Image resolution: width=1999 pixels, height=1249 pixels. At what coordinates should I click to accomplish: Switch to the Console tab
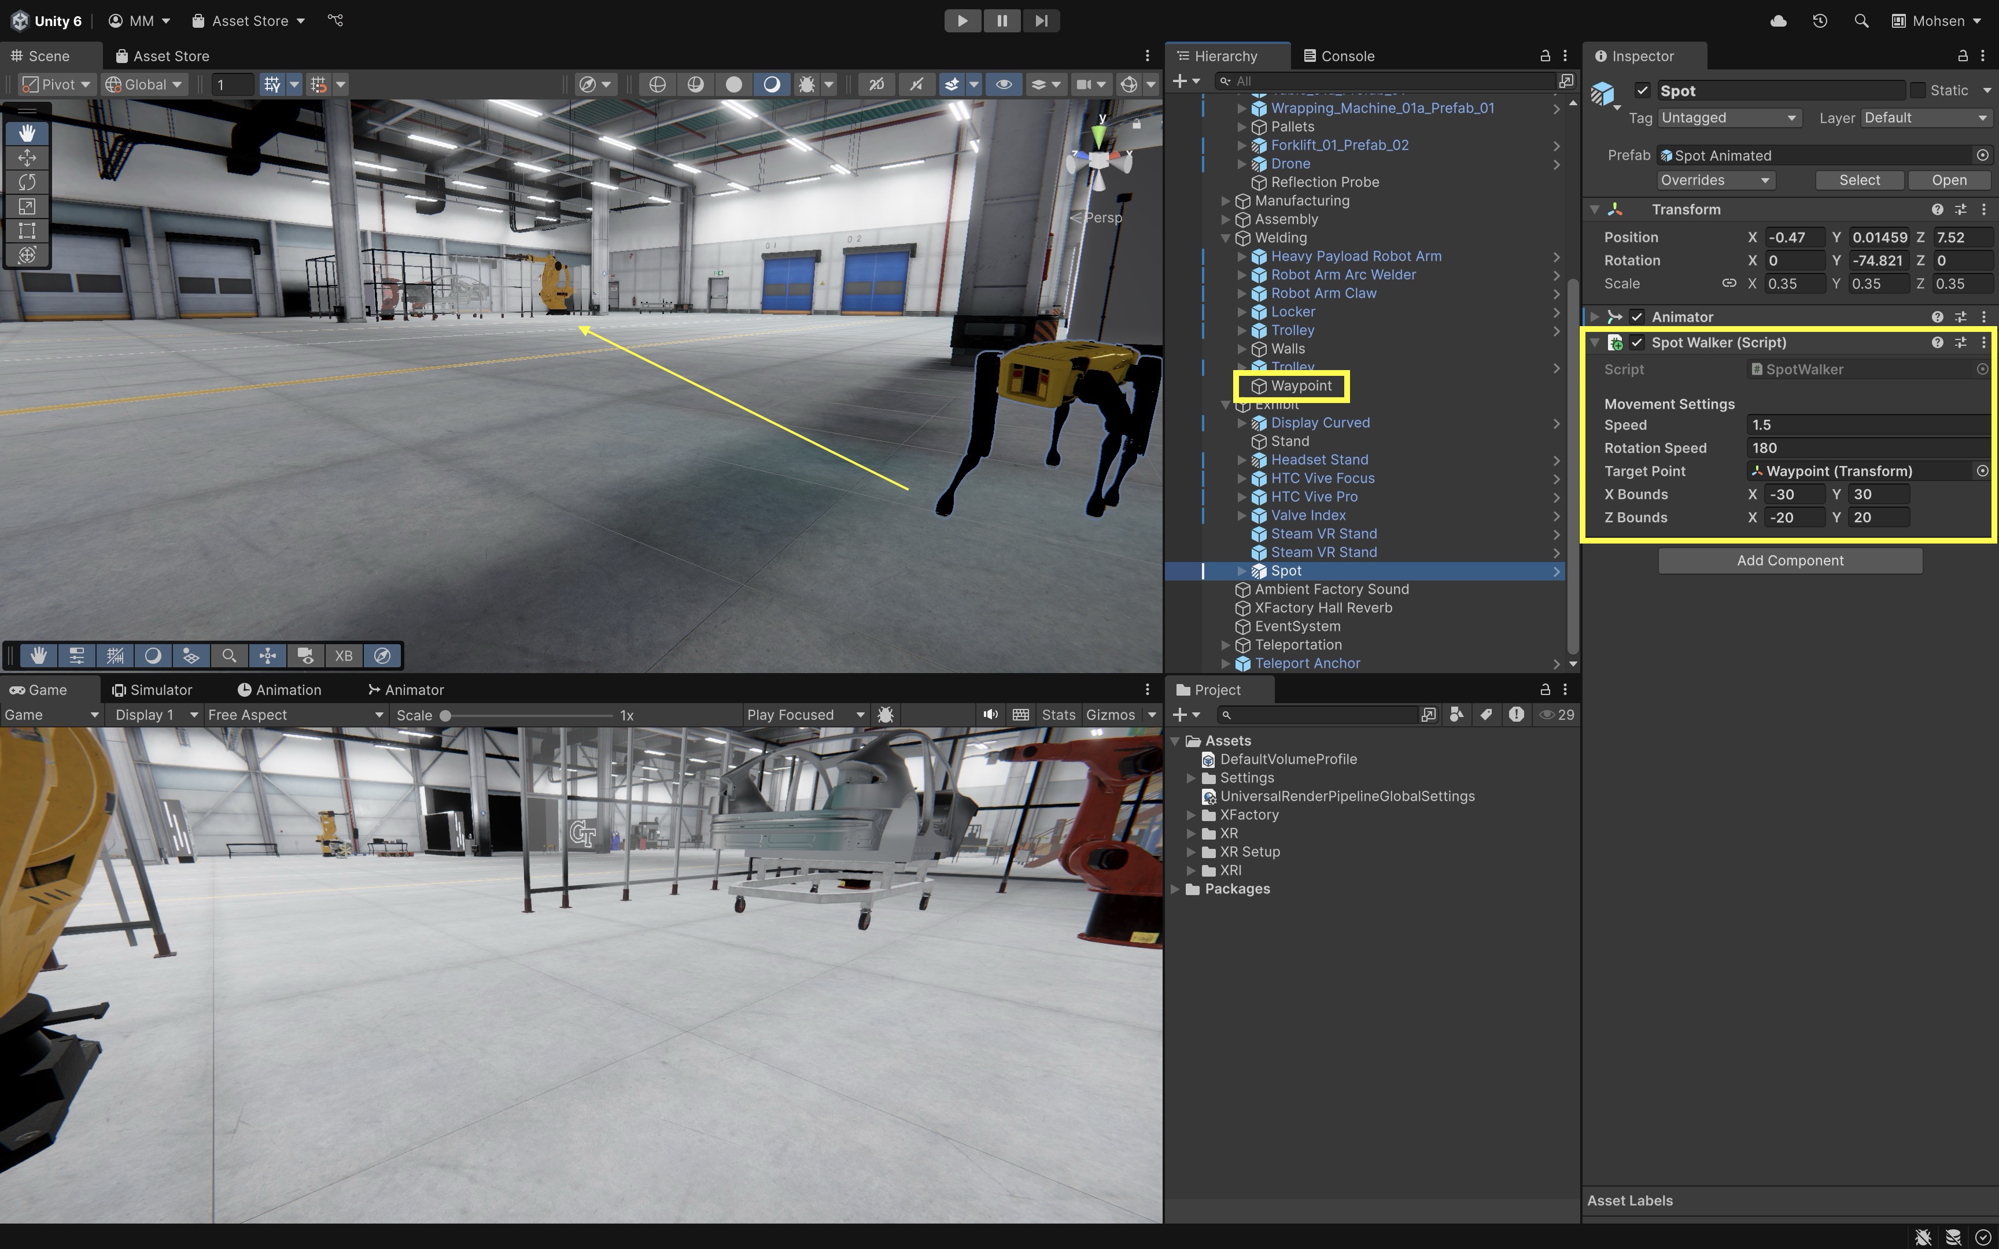pyautogui.click(x=1338, y=56)
